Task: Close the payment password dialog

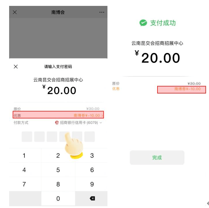Action: click(16, 67)
